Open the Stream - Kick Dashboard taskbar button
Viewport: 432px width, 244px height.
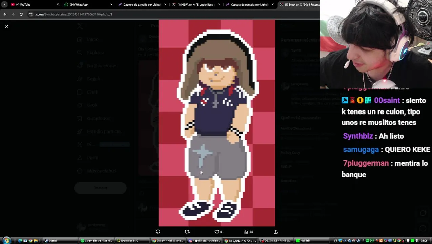(x=168, y=241)
